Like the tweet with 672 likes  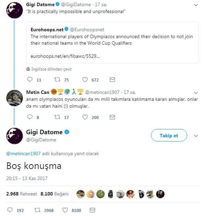tap(85, 80)
